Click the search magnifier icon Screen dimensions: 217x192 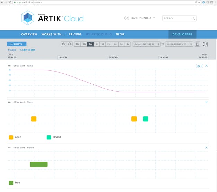pyautogui.click(x=193, y=18)
